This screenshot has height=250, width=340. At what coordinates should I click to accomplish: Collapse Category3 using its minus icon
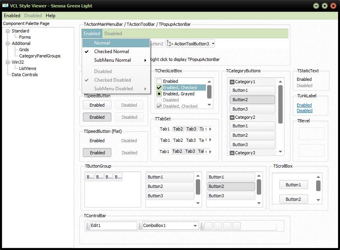pos(232,153)
